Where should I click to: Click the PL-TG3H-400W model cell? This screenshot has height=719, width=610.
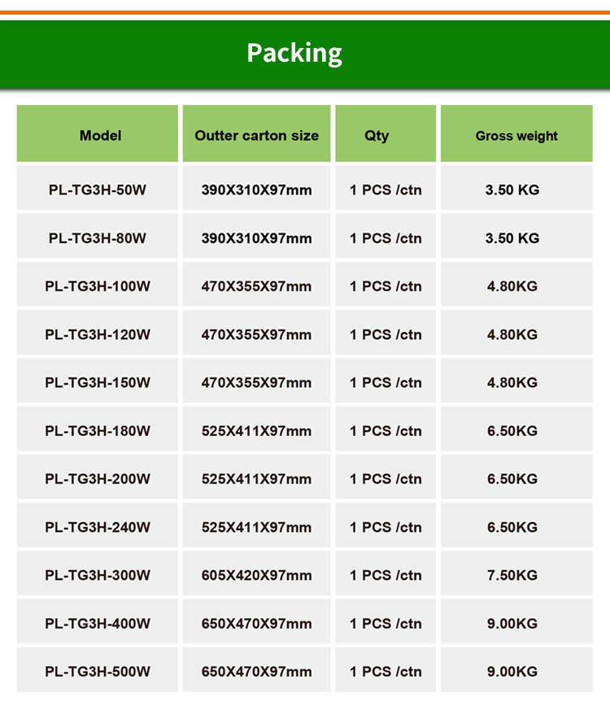click(98, 621)
